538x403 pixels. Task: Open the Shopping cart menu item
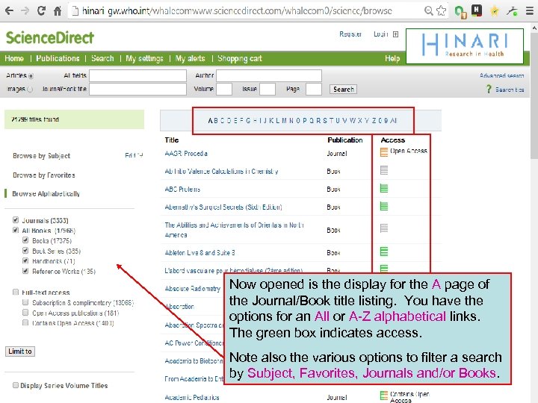(x=240, y=59)
